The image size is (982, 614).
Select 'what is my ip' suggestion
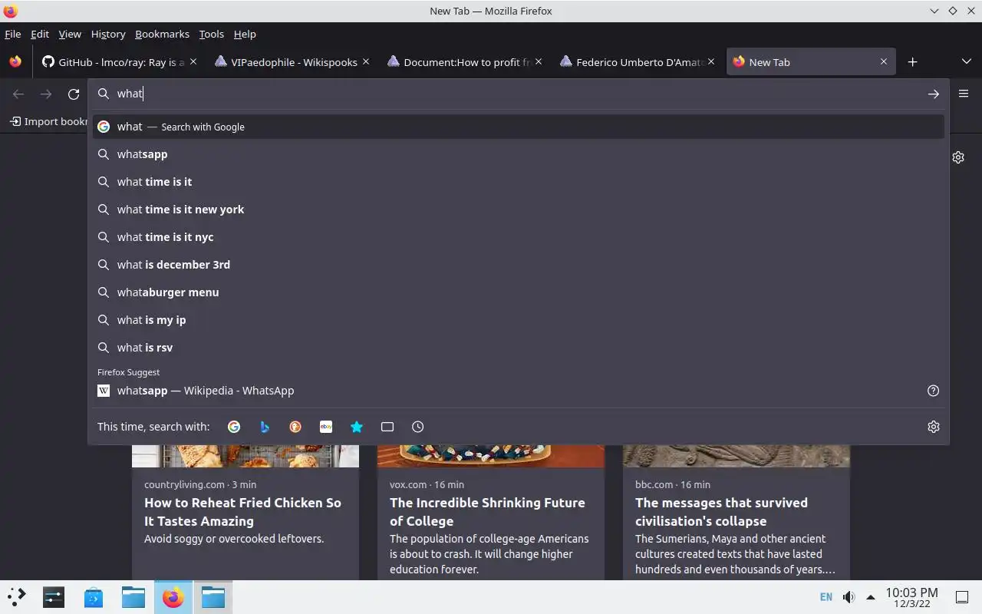pyautogui.click(x=519, y=320)
